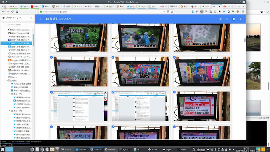Click the plus add-to-album icon
This screenshot has height=152, width=270.
tap(227, 19)
